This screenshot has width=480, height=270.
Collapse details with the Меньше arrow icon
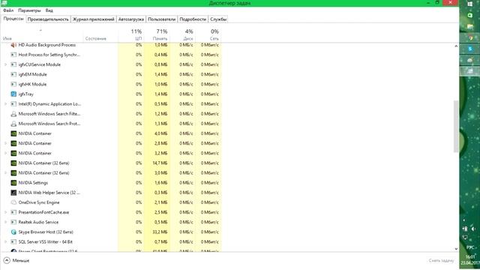pyautogui.click(x=7, y=260)
